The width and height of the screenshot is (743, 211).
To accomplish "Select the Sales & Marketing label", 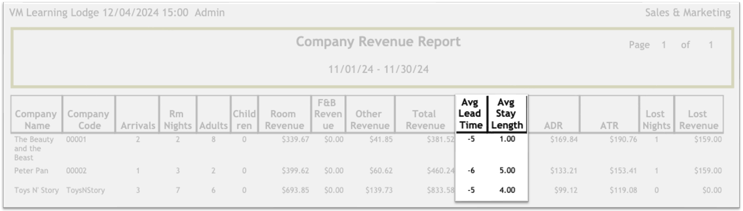I will point(688,13).
